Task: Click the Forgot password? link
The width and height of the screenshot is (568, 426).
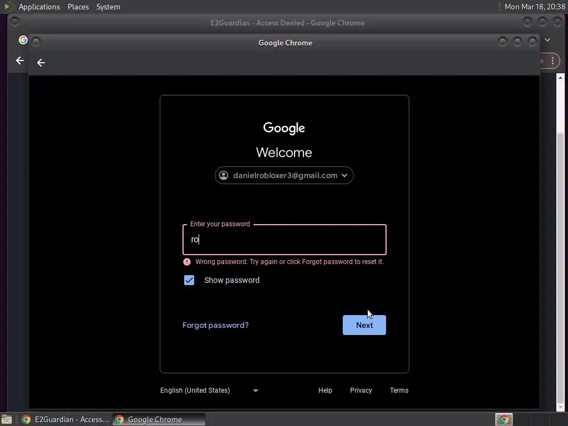Action: point(216,325)
